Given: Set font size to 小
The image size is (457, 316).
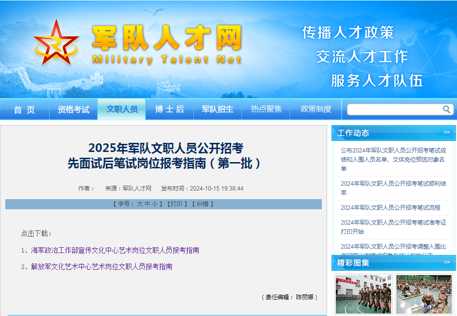Looking at the screenshot, I should click(x=154, y=204).
